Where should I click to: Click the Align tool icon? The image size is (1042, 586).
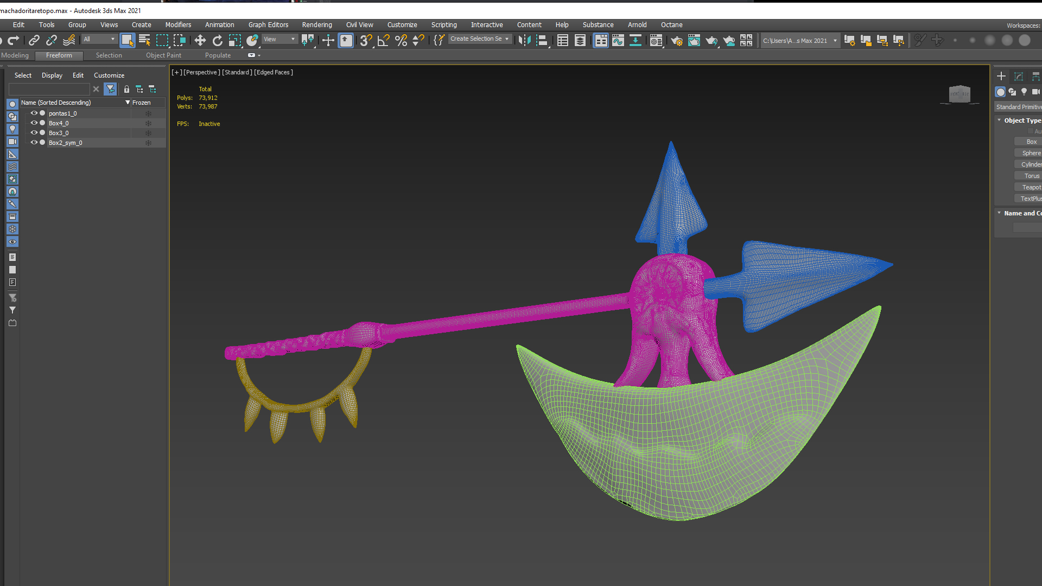point(542,40)
